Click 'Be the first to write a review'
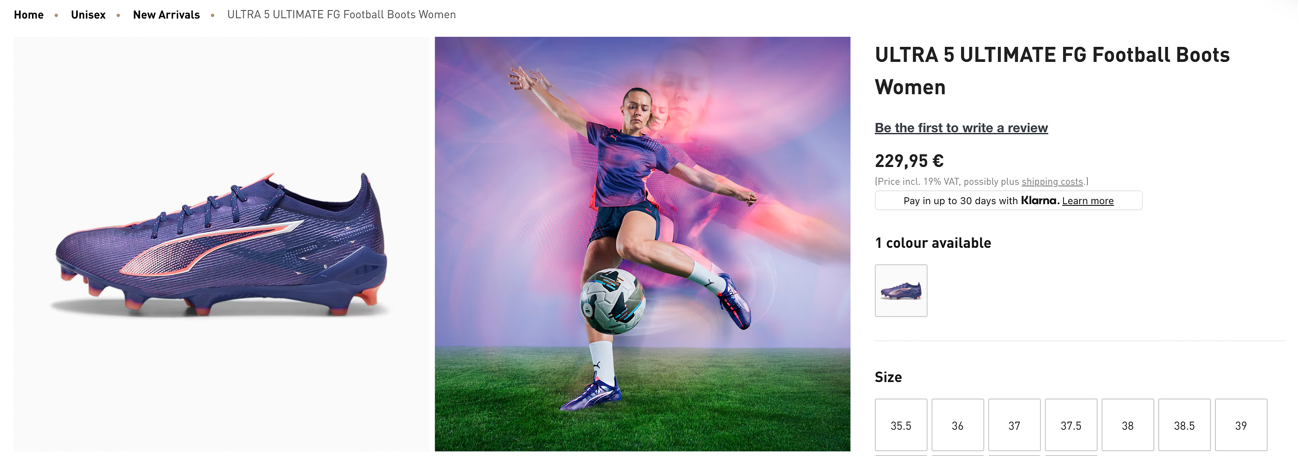The height and width of the screenshot is (456, 1298). click(x=961, y=128)
